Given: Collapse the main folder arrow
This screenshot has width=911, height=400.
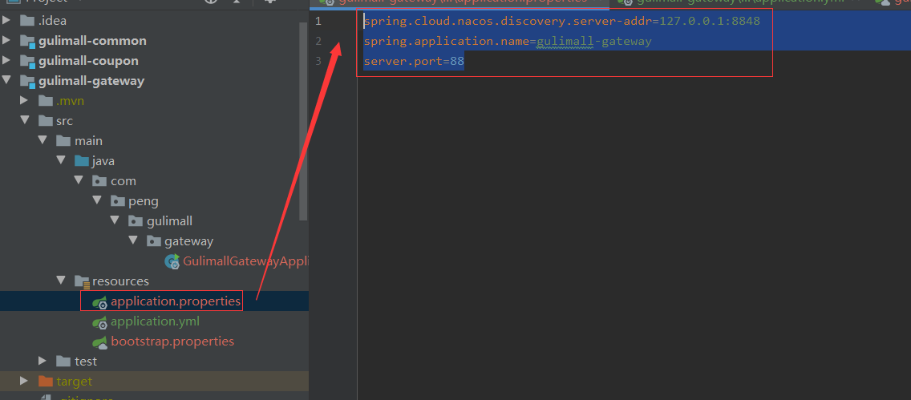Looking at the screenshot, I should [43, 140].
